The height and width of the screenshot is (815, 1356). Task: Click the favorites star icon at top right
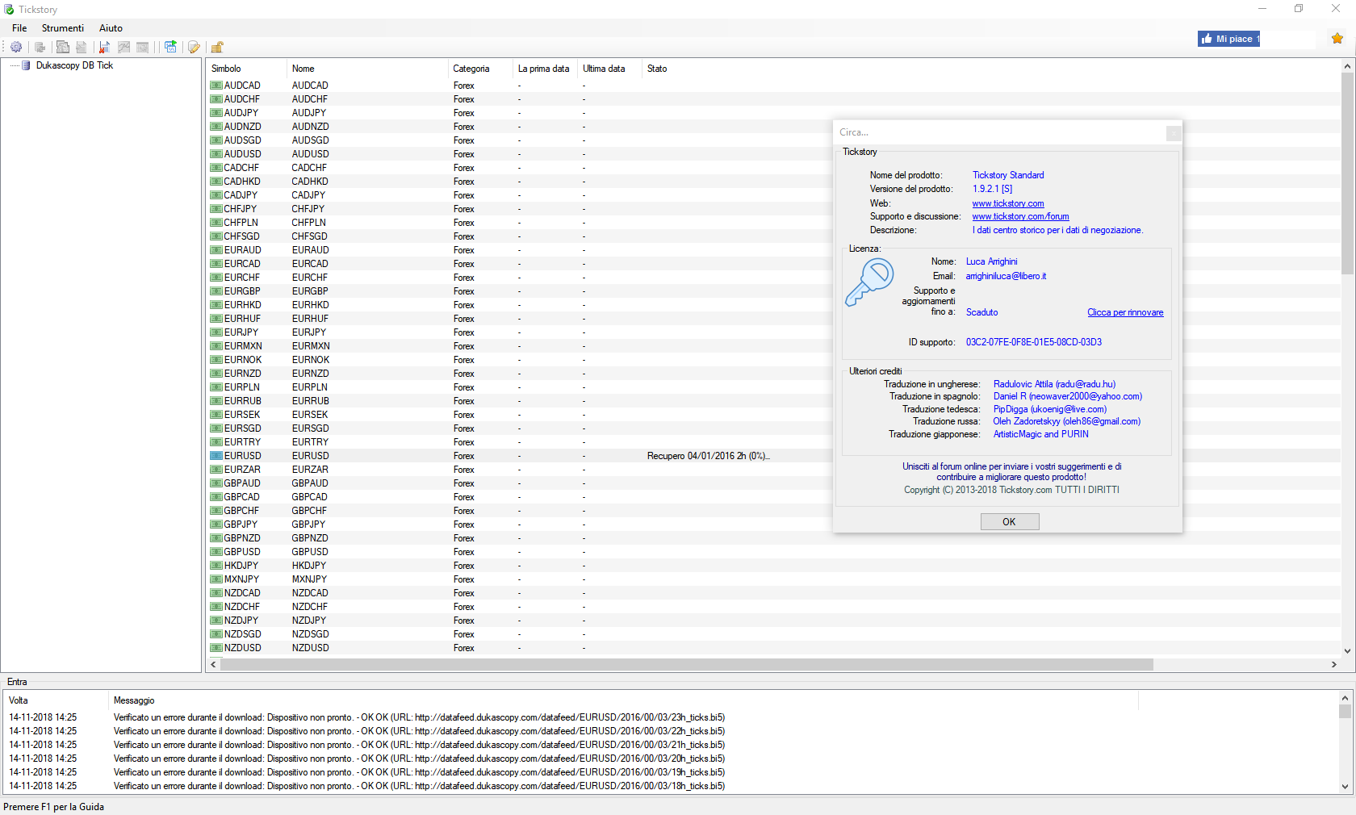1337,38
